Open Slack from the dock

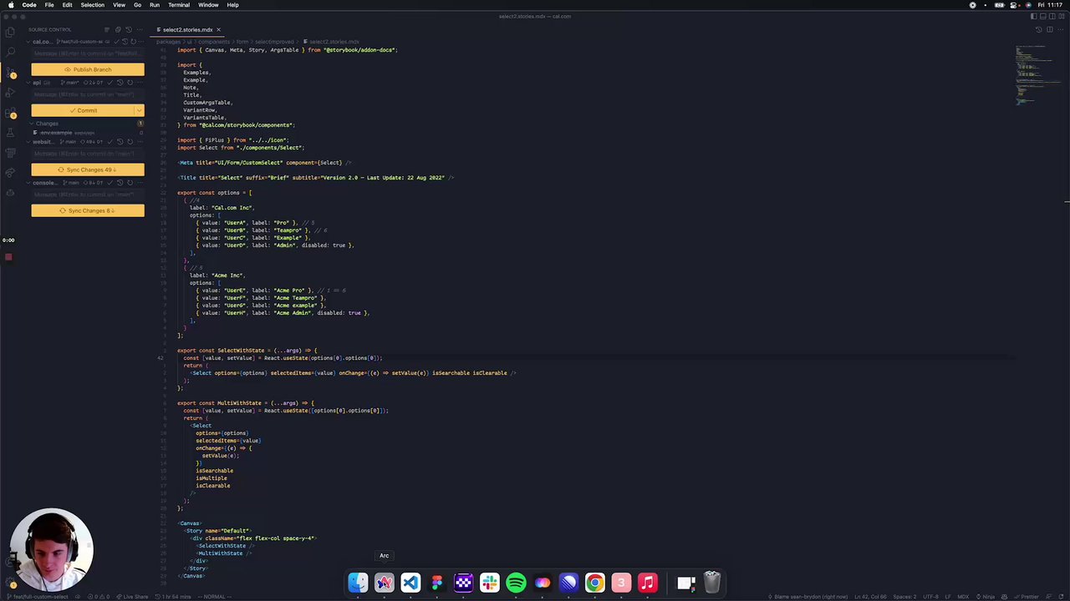(489, 583)
